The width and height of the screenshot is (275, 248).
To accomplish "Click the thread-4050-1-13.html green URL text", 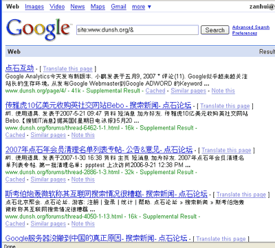I will pyautogui.click(x=64, y=216).
